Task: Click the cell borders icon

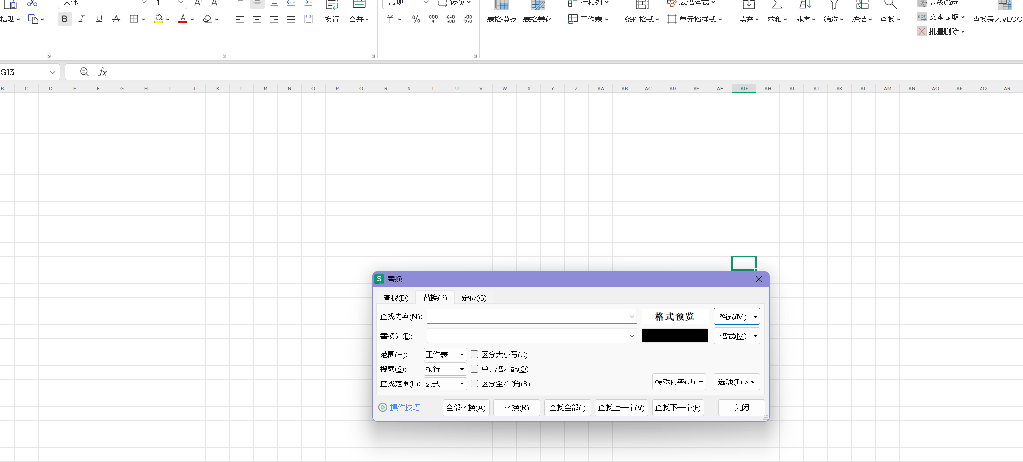Action: pos(134,19)
